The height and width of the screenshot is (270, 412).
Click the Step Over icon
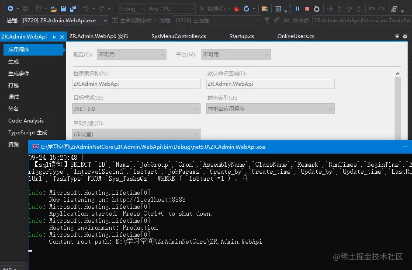click(x=349, y=9)
